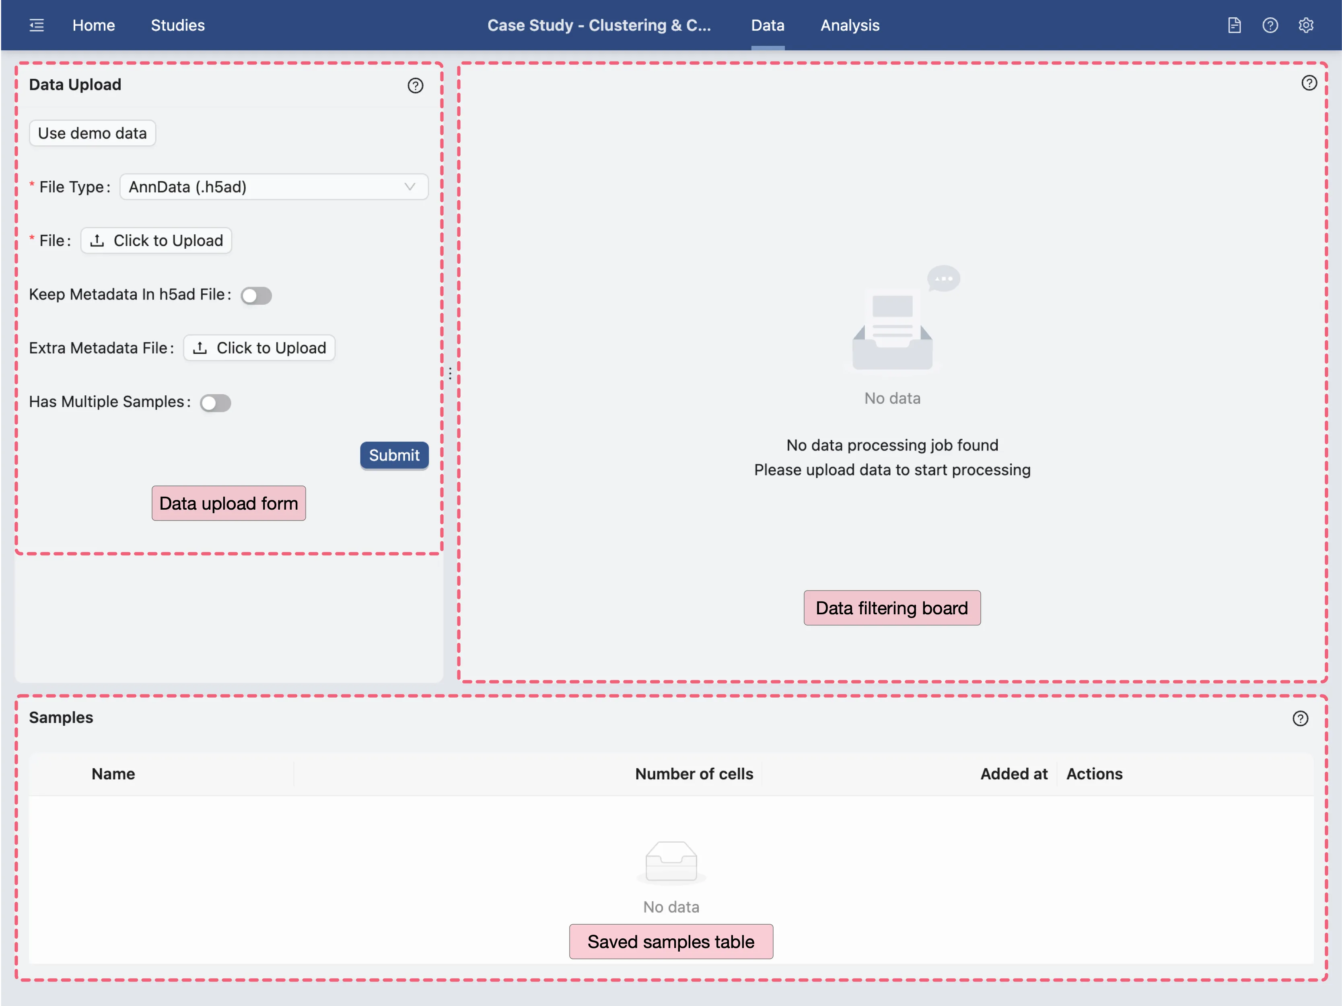Click the upload icon next to Extra Metadata File
Screen dimensions: 1342x1006
click(x=200, y=347)
